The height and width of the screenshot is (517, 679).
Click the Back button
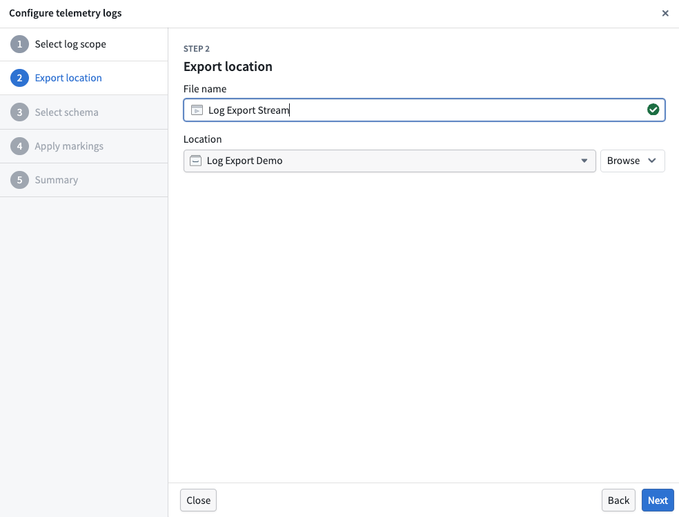coord(618,500)
